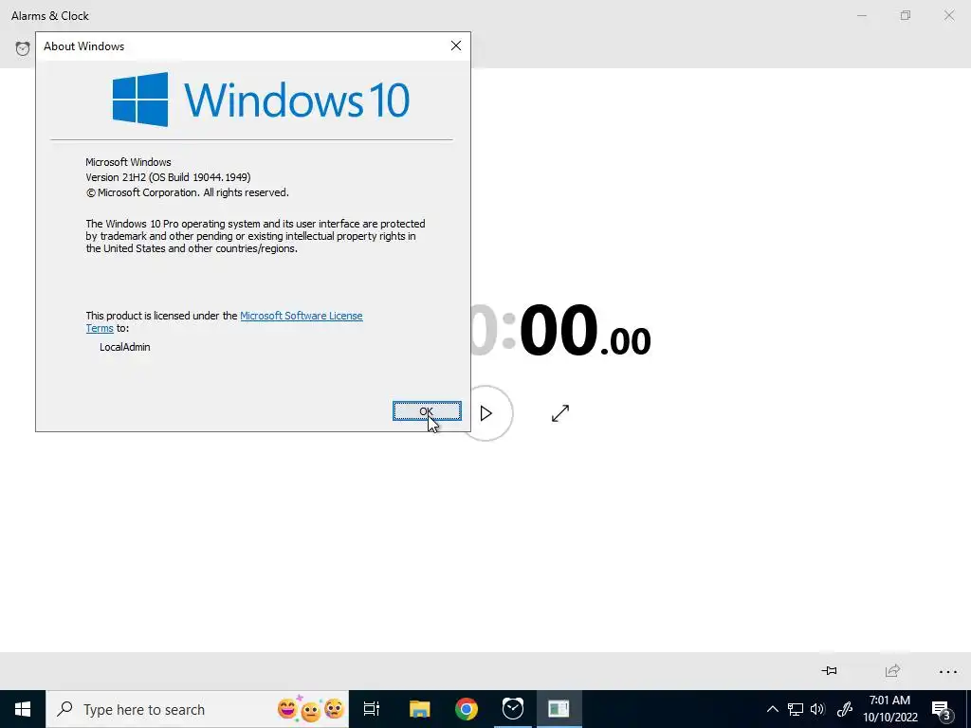Click the About Windows dialog title

coord(83,46)
